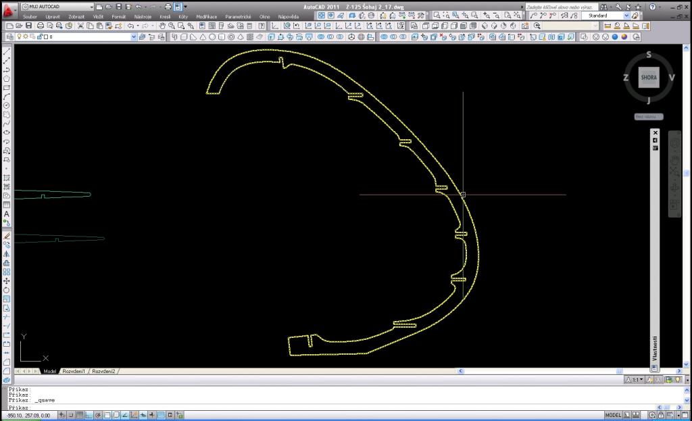The width and height of the screenshot is (692, 421).
Task: Open the Modifikace menu
Action: tap(206, 16)
